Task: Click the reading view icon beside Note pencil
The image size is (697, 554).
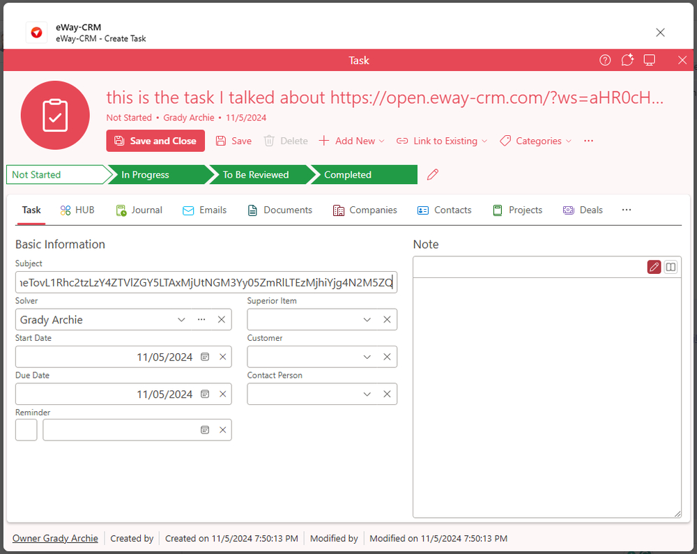Action: (x=670, y=266)
